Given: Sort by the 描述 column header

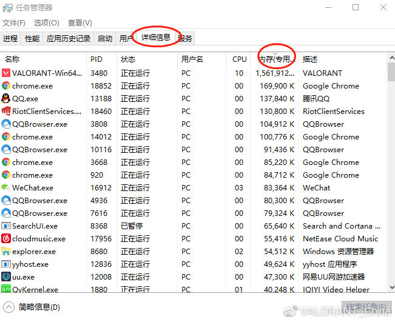Looking at the screenshot, I should [343, 59].
